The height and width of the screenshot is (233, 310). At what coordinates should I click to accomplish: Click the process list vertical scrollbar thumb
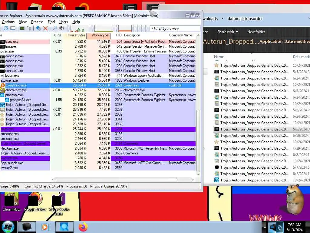point(198,140)
